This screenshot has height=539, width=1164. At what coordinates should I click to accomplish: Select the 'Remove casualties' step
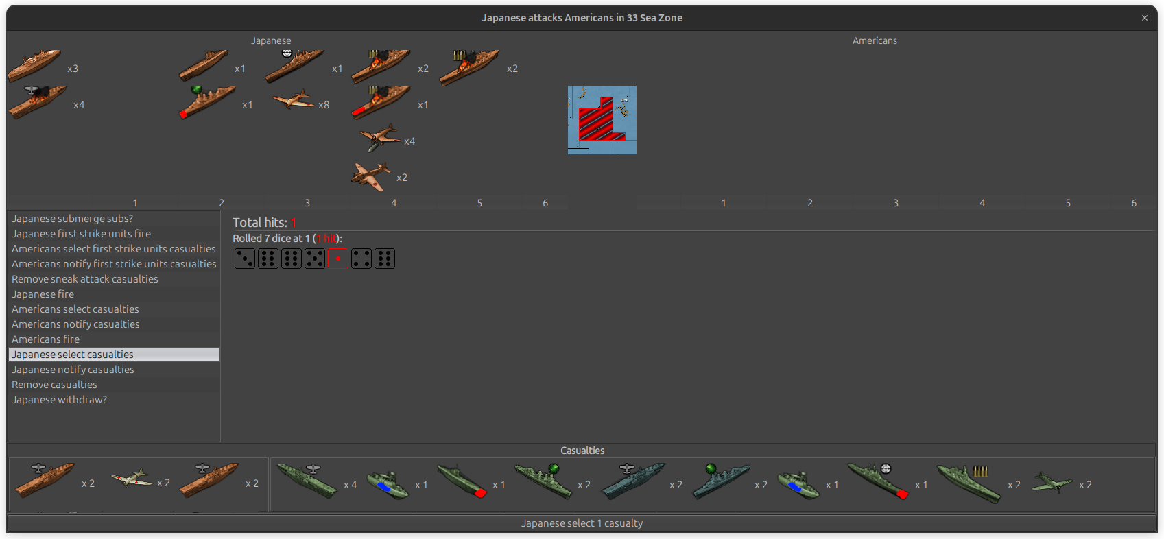pyautogui.click(x=114, y=385)
